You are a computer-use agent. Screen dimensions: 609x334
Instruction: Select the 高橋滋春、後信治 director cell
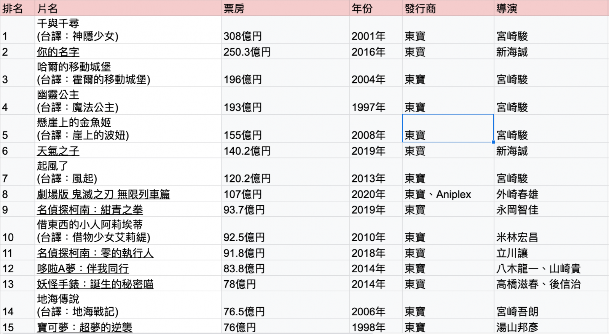tap(552, 284)
